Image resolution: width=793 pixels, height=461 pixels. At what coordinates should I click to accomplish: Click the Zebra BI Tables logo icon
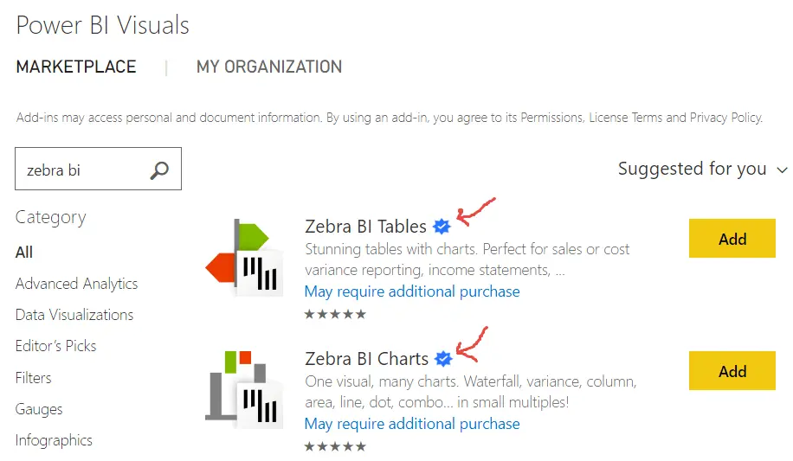[244, 259]
